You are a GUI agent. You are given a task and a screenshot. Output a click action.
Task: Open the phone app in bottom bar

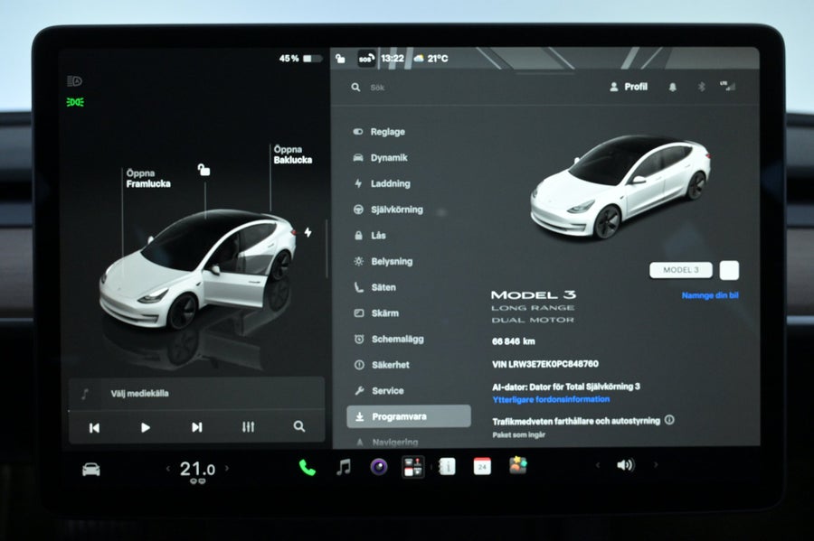(x=307, y=468)
